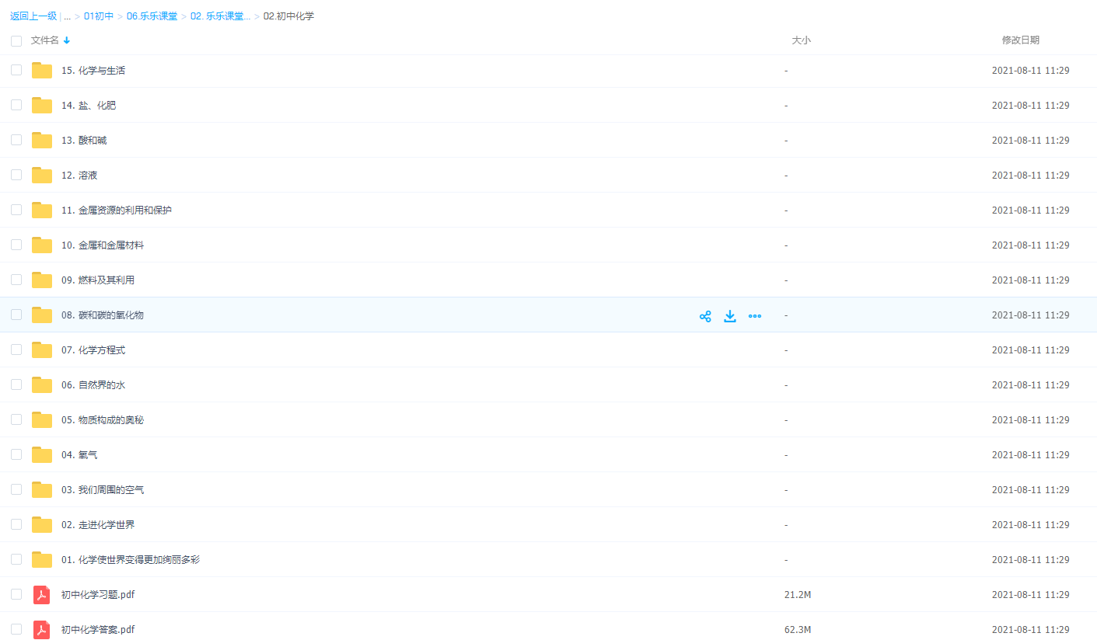
Task: Check the box for 13. 酸和碱
Action: [x=16, y=141]
